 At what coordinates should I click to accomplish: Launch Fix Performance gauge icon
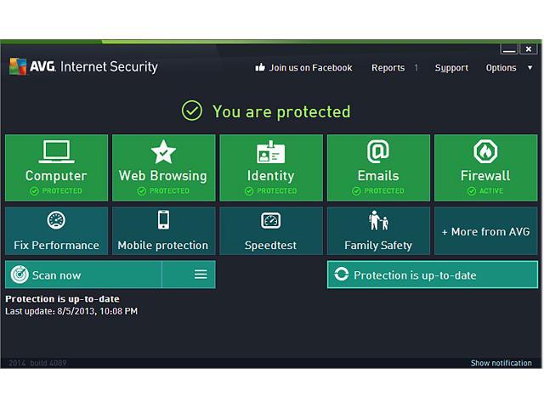pyautogui.click(x=56, y=221)
